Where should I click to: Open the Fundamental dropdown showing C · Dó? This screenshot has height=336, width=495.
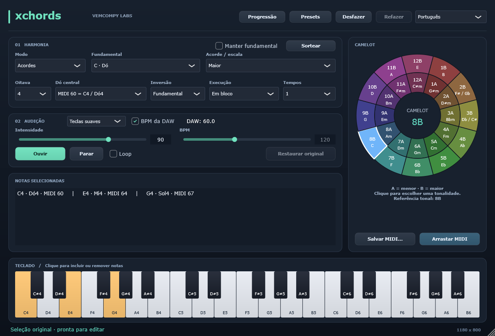tap(146, 66)
